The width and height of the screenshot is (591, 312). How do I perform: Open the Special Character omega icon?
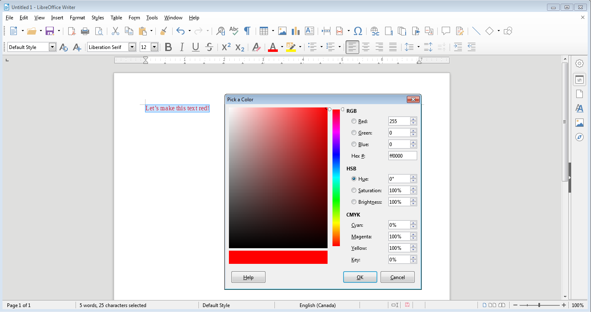pos(358,31)
